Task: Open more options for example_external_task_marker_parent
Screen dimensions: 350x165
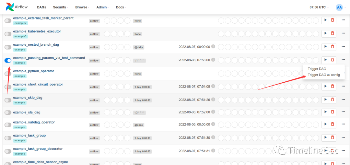Action: (x=343, y=20)
